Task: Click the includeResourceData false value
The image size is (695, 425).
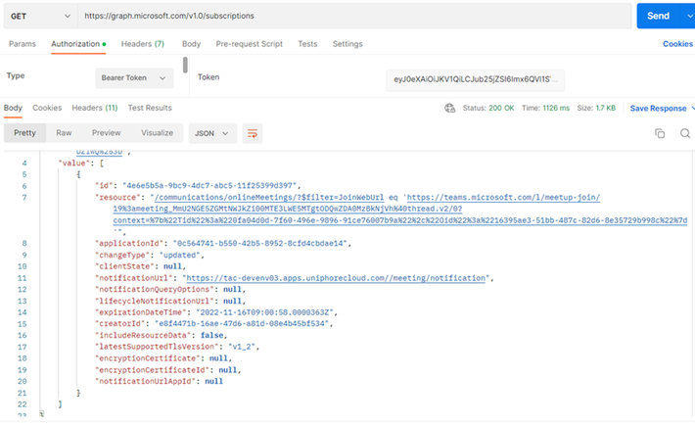Action: 211,335
